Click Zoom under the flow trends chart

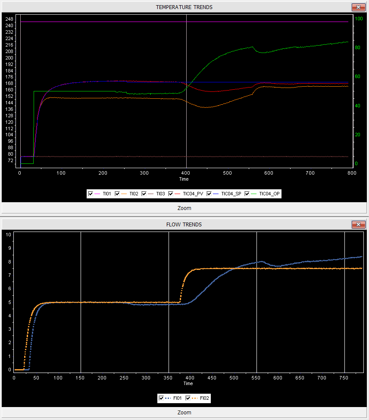pos(184,413)
